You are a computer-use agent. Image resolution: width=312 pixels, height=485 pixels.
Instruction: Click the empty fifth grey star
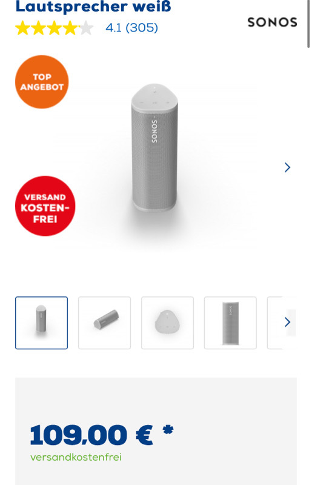[x=87, y=28]
